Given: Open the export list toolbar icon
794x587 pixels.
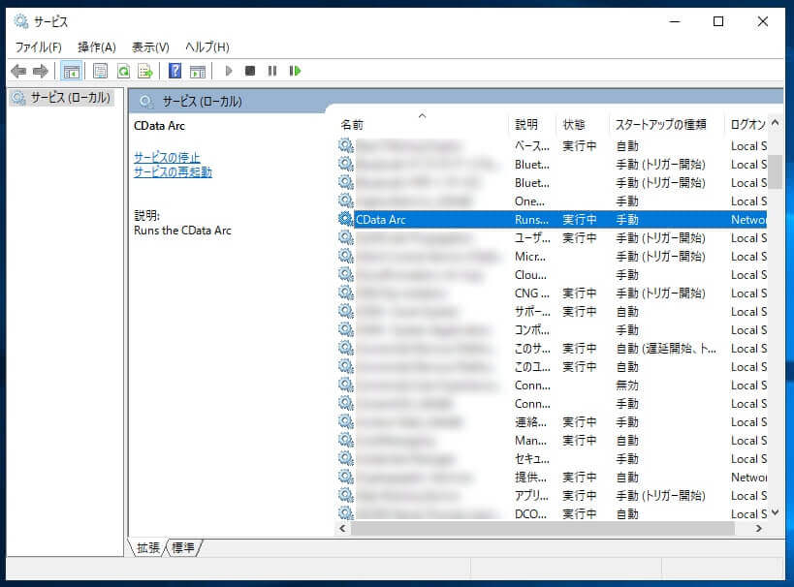Looking at the screenshot, I should [145, 71].
